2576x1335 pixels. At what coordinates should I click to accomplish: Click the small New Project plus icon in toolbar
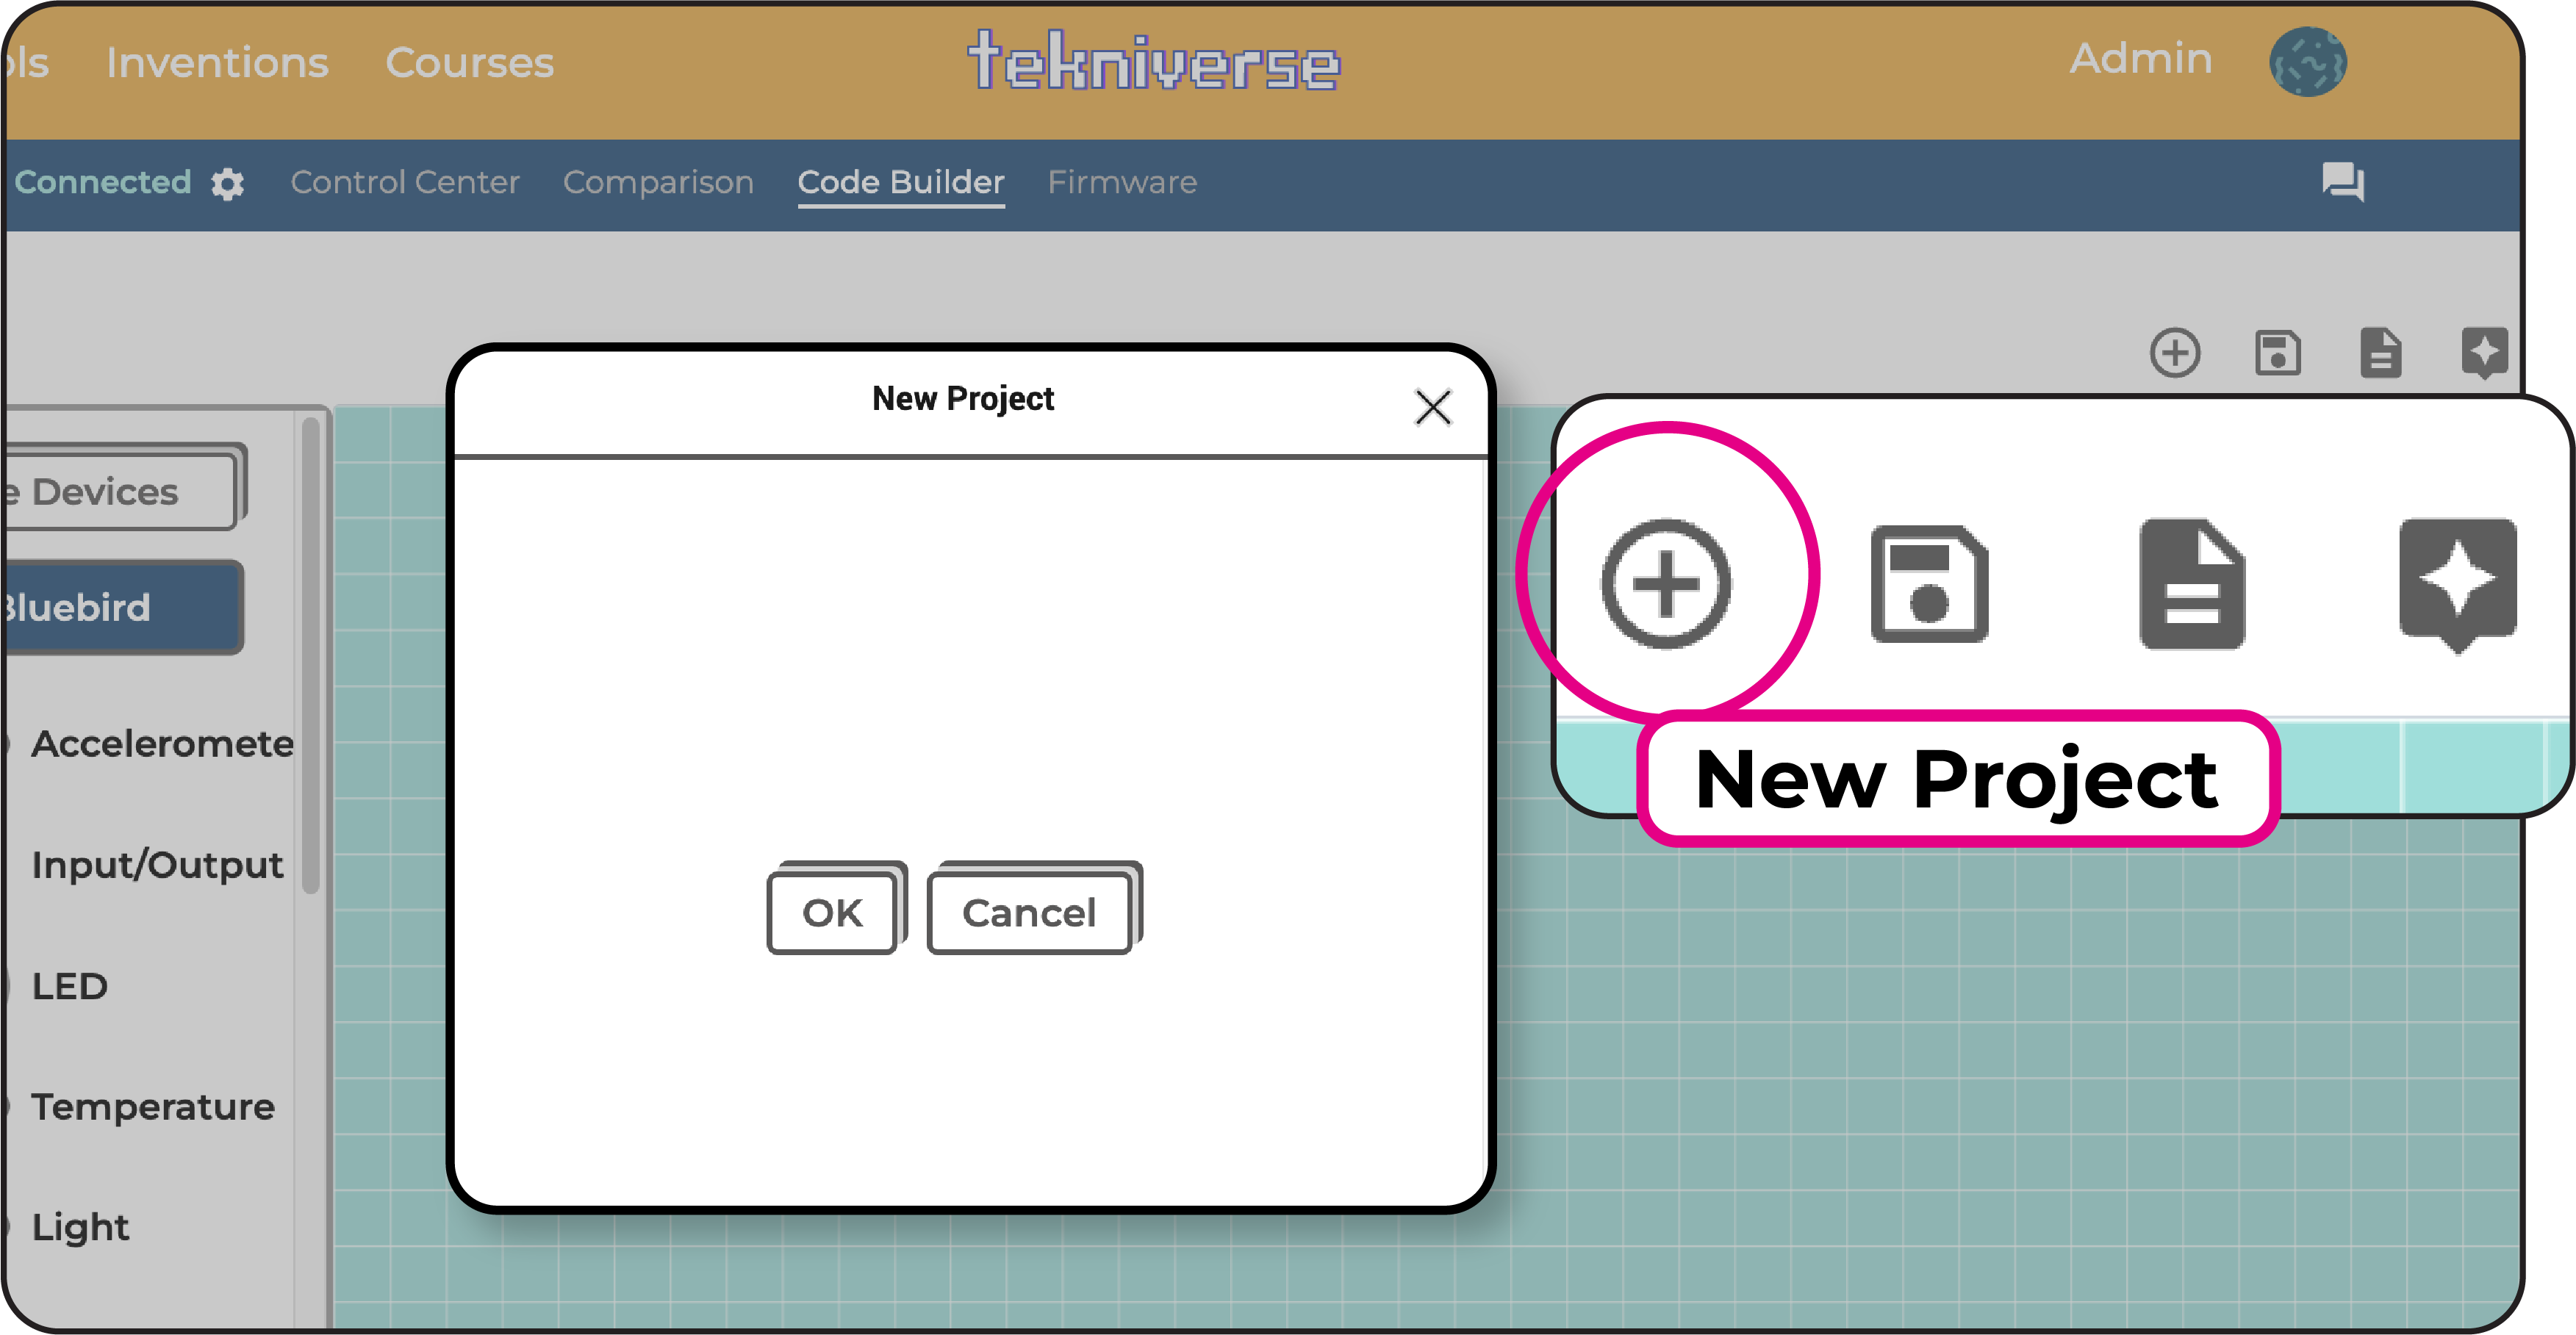[x=2174, y=353]
